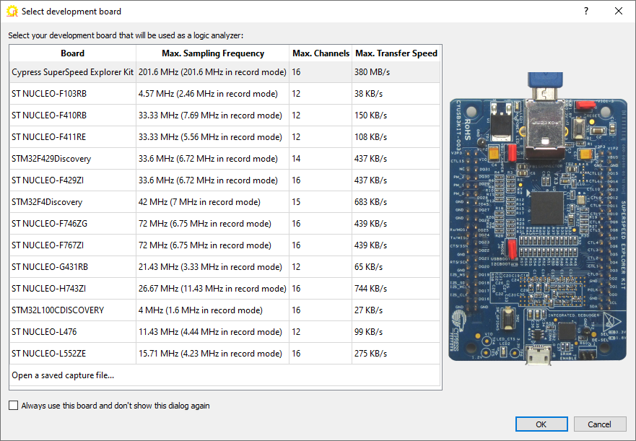Click Max. Transfer Speed column header
The image size is (636, 441).
point(396,53)
